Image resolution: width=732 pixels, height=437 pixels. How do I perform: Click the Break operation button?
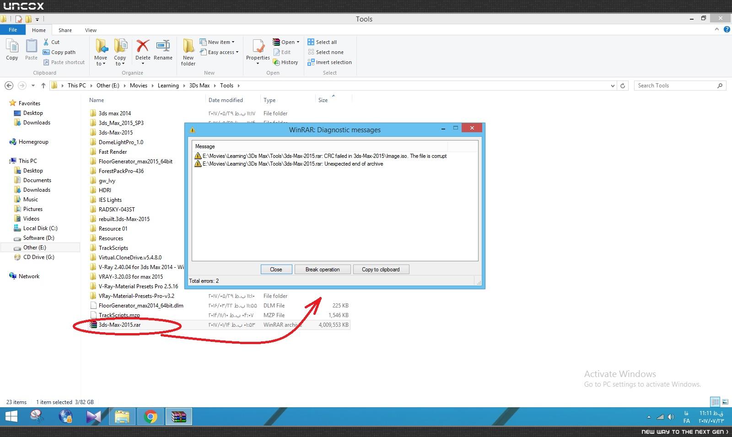323,270
